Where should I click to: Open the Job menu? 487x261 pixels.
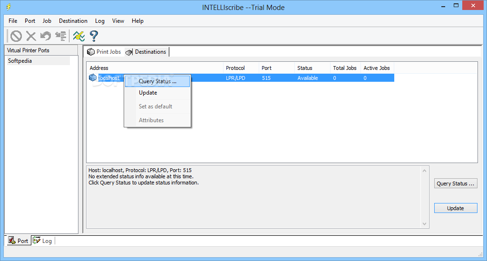(x=47, y=21)
